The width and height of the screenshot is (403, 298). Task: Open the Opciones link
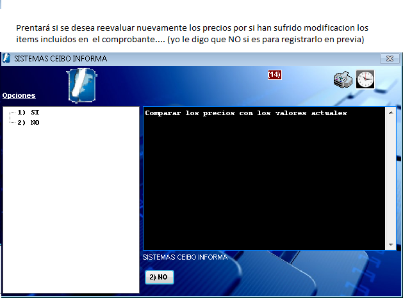point(19,95)
